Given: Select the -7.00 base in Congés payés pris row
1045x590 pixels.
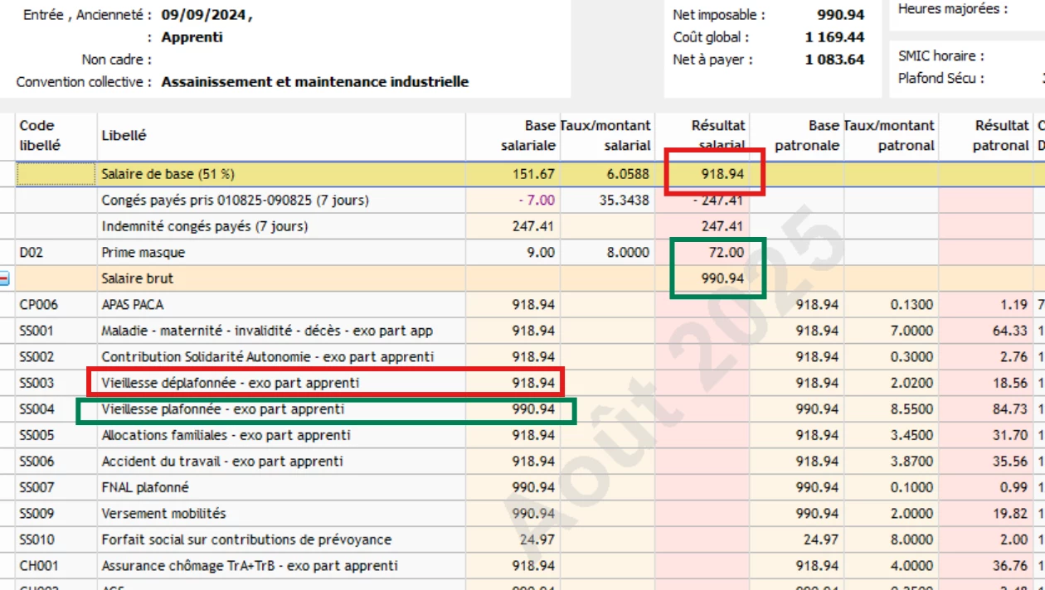Looking at the screenshot, I should (x=537, y=201).
